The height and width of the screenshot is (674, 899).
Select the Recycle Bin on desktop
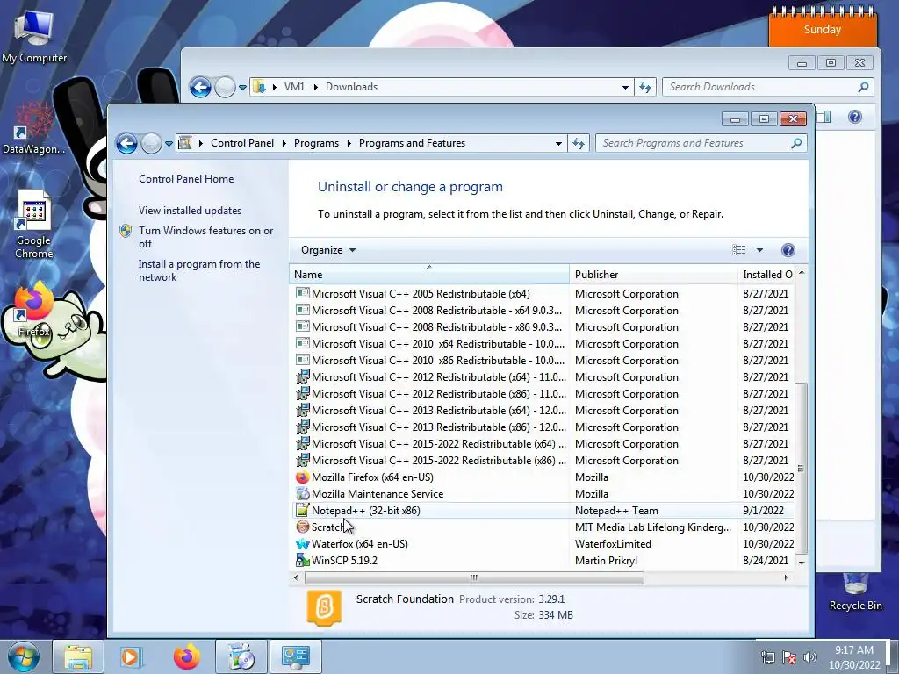tap(855, 592)
